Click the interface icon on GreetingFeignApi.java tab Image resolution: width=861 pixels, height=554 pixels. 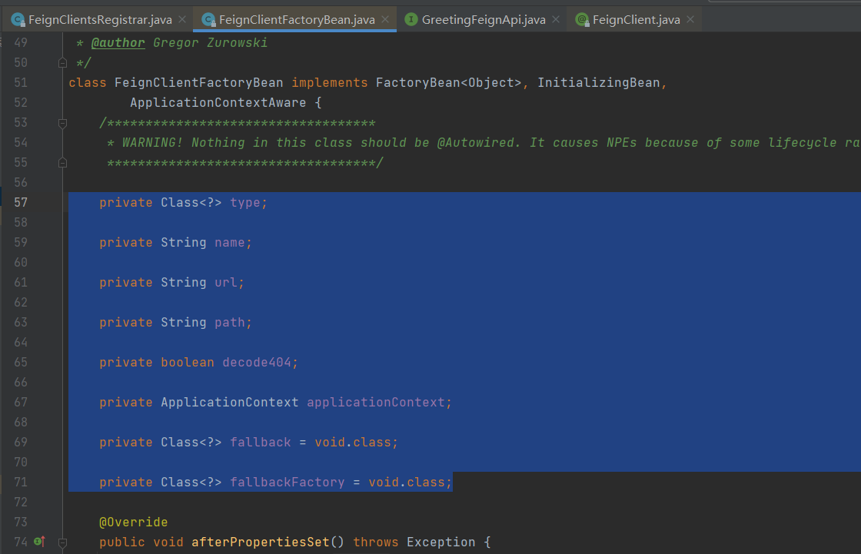[x=411, y=20]
